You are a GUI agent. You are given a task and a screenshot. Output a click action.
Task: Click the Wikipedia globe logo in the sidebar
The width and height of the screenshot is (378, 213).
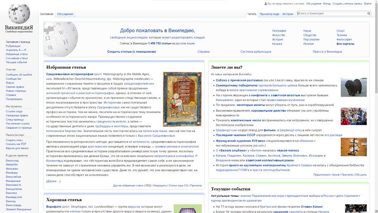pos(19,14)
